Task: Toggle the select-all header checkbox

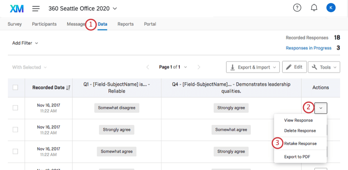Action: pyautogui.click(x=16, y=87)
